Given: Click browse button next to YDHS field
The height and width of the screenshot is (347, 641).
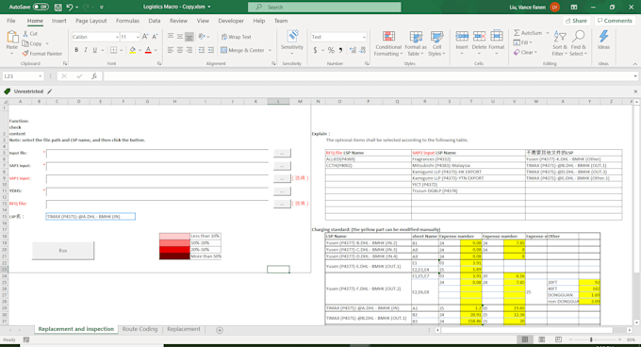Looking at the screenshot, I should (282, 190).
